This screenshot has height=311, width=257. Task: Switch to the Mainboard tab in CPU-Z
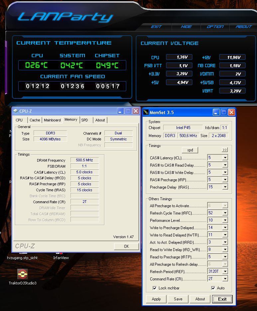(52, 120)
